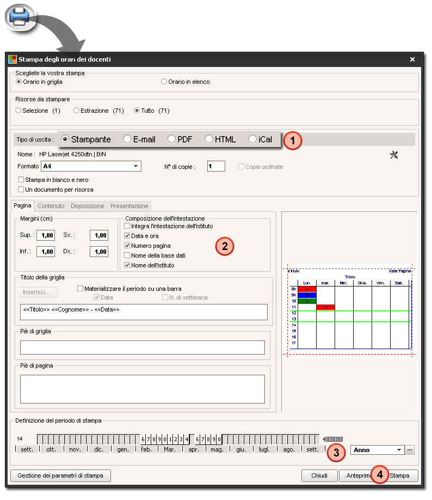Select Orario in elenco option
Viewport: 432px width, 500px height.
pos(186,82)
